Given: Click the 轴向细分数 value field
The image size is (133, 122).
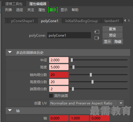Looking at the screenshot, I should 59,75.
